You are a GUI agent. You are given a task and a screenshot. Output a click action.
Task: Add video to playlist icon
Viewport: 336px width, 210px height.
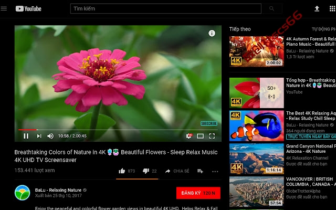[200, 171]
